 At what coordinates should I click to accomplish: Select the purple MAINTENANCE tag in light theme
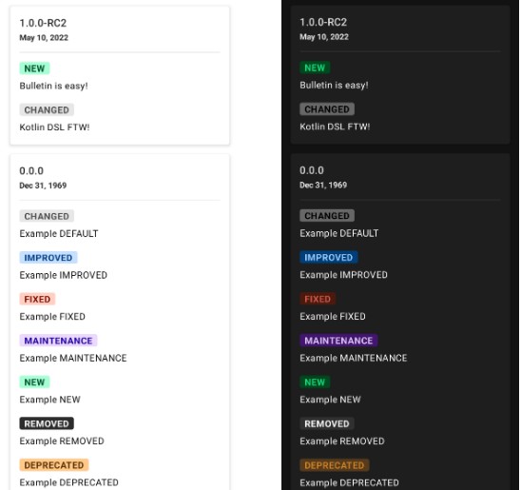pyautogui.click(x=58, y=341)
